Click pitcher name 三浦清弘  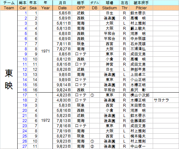click(138, 49)
